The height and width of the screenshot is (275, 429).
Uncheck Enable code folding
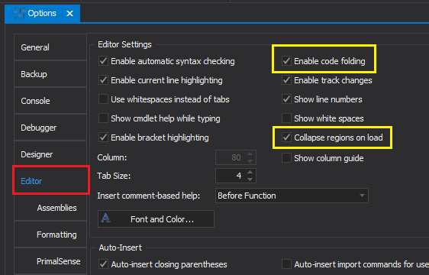286,61
